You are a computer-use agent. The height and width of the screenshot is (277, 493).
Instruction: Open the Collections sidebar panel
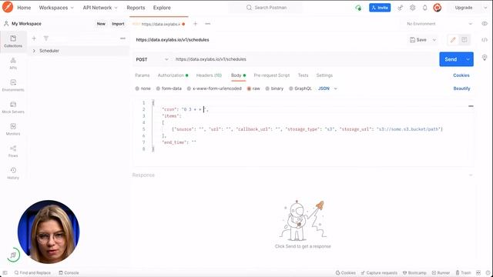click(13, 41)
